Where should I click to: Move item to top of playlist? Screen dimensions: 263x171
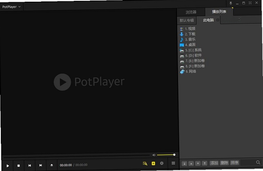[185, 164]
